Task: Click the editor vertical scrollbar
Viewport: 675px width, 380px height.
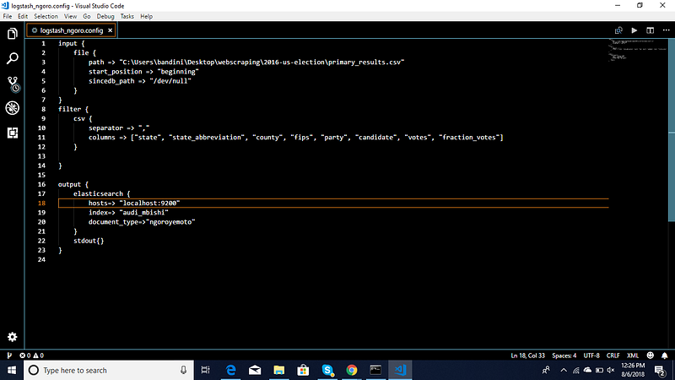Action: (x=672, y=129)
